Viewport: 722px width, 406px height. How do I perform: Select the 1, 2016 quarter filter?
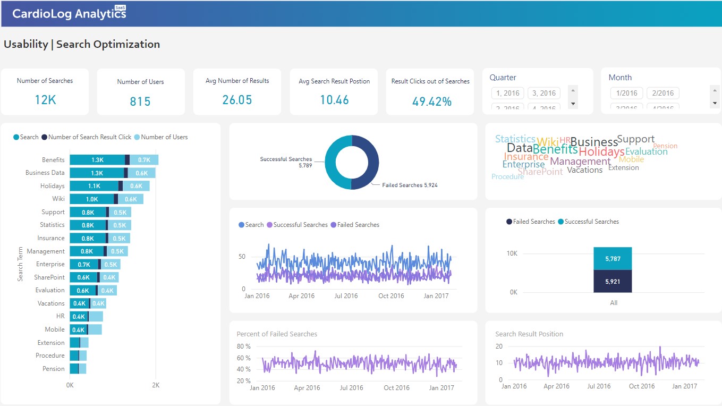pyautogui.click(x=508, y=93)
